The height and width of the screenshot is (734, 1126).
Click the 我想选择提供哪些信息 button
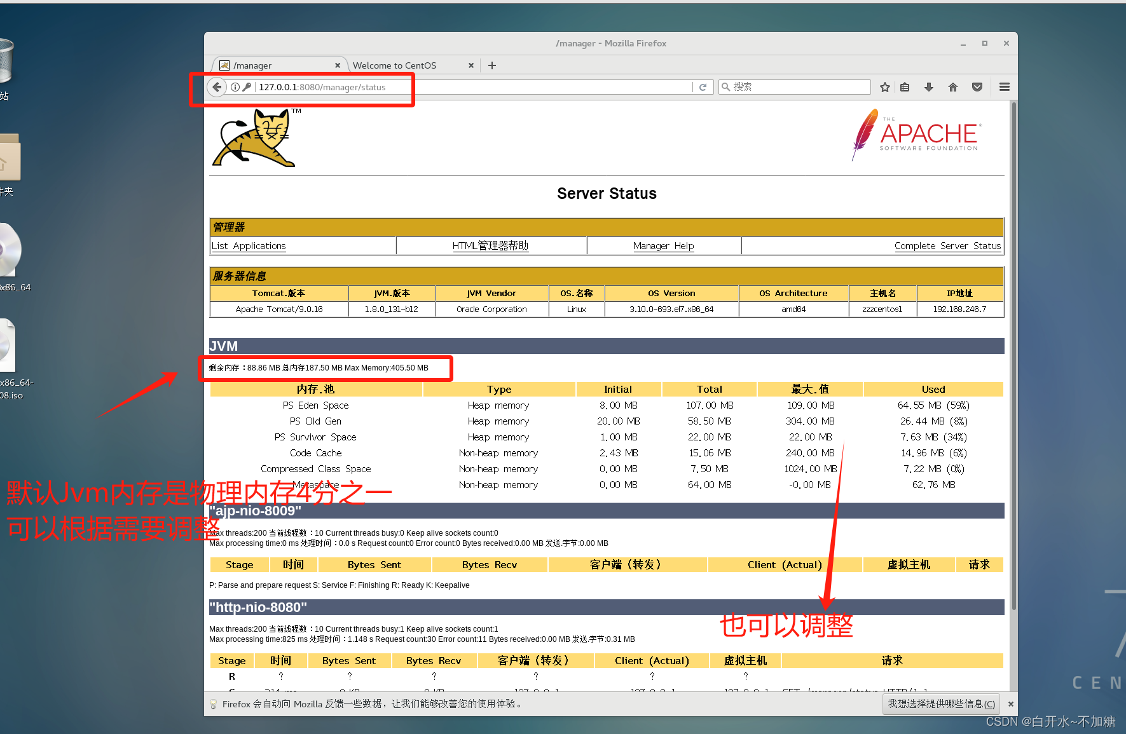click(x=942, y=704)
